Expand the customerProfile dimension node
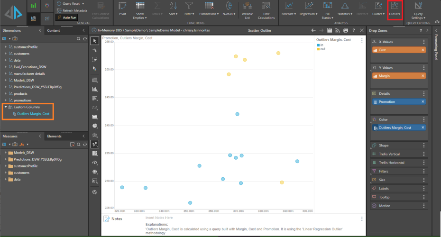Viewport: 441px width, 237px height. 6,47
